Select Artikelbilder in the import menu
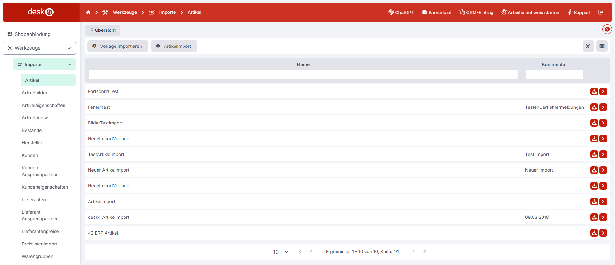 click(35, 93)
